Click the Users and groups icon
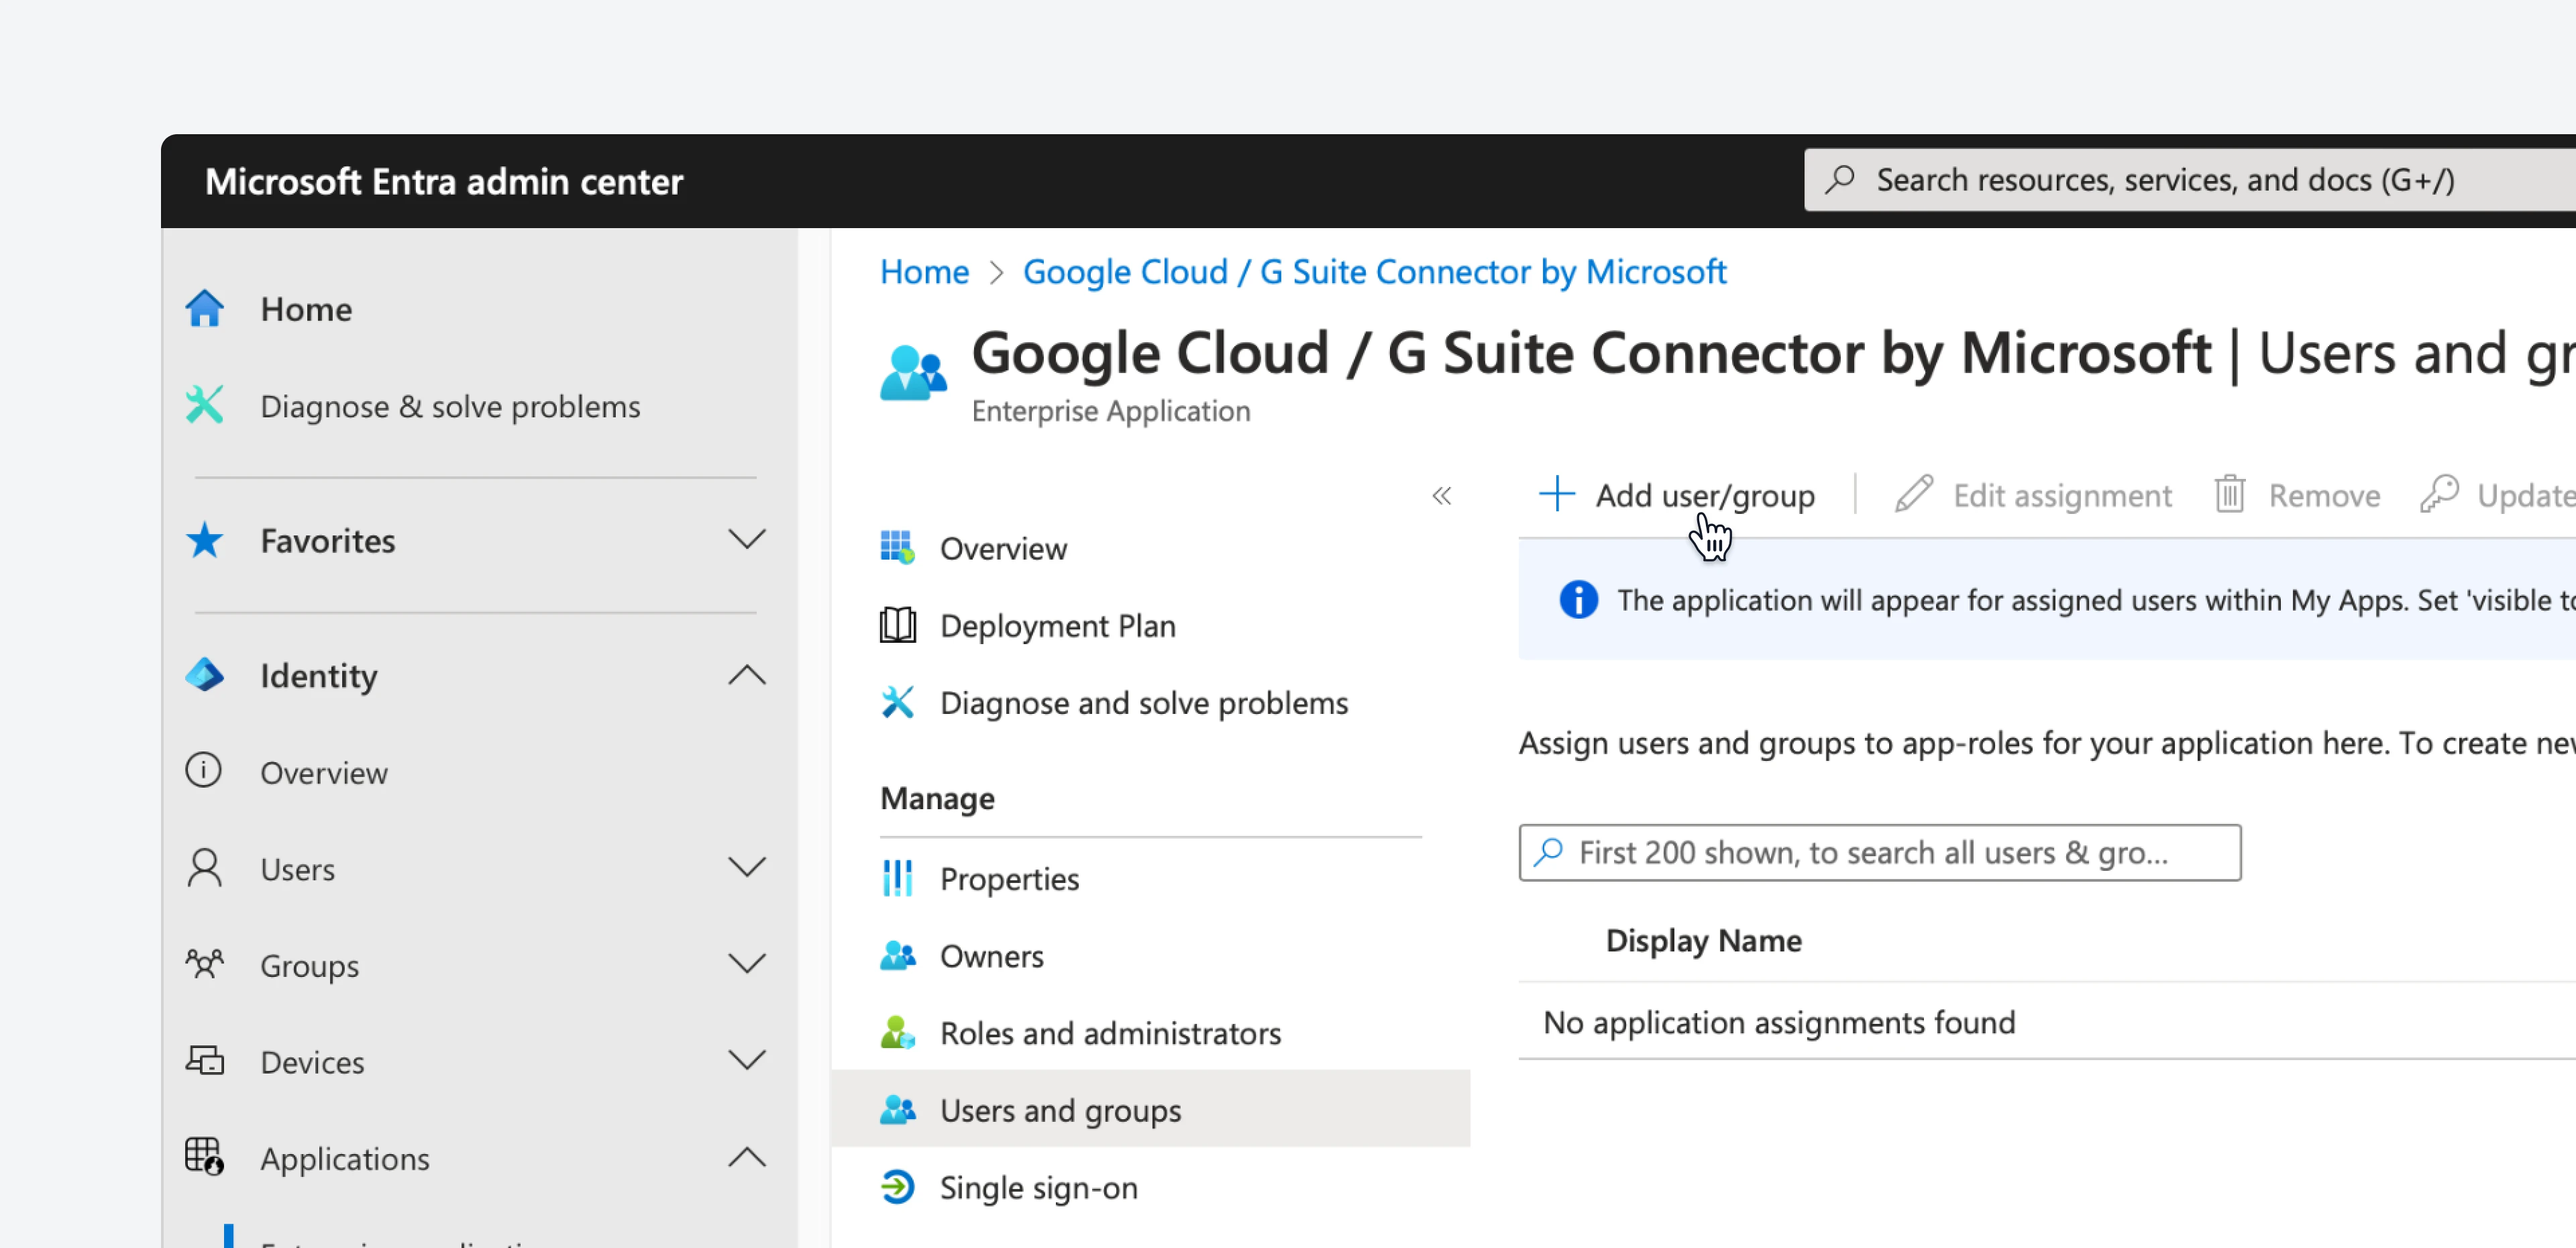The image size is (2576, 1248). point(897,1110)
